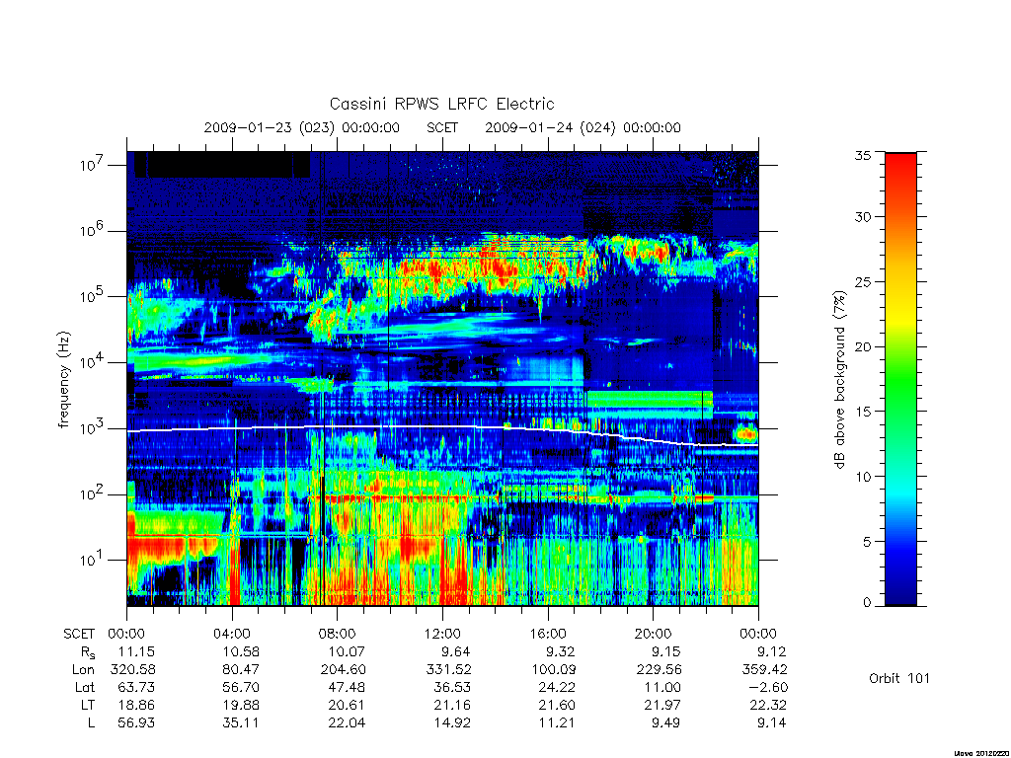Click the L value 56.93

[x=136, y=722]
